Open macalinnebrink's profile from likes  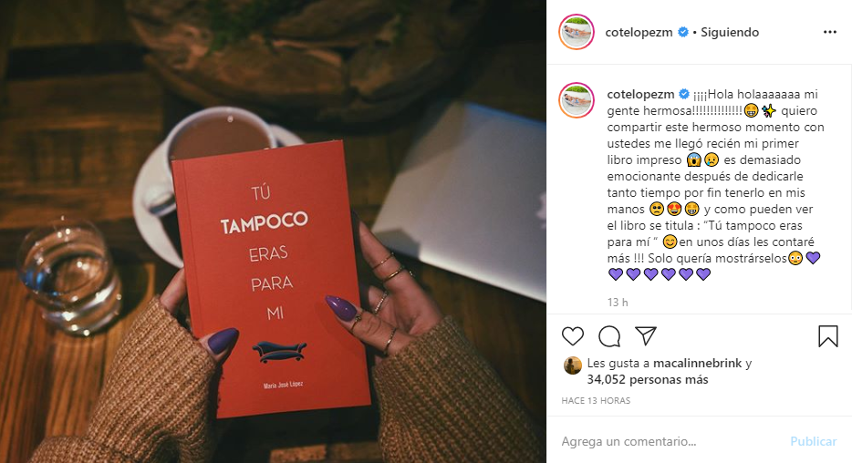coord(697,363)
